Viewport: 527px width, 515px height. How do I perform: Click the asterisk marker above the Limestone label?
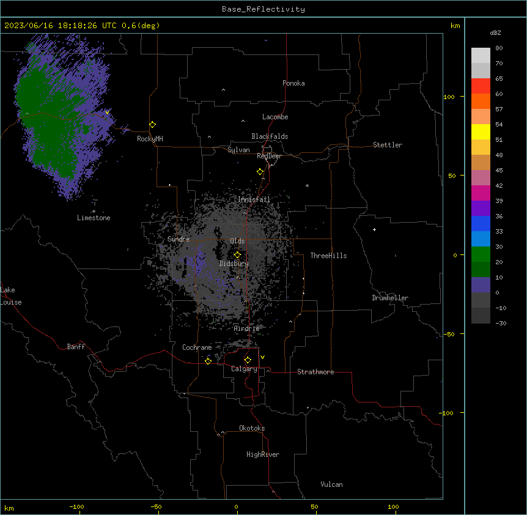click(94, 212)
